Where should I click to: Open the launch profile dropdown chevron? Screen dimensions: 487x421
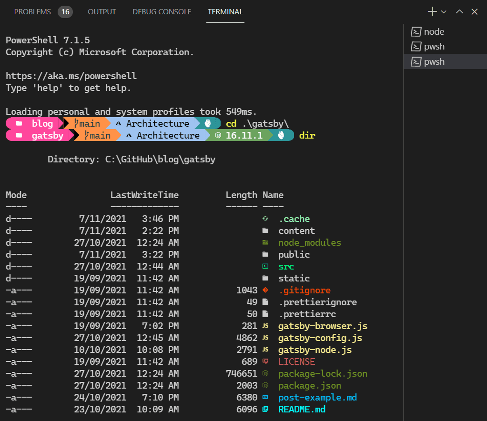pyautogui.click(x=444, y=12)
